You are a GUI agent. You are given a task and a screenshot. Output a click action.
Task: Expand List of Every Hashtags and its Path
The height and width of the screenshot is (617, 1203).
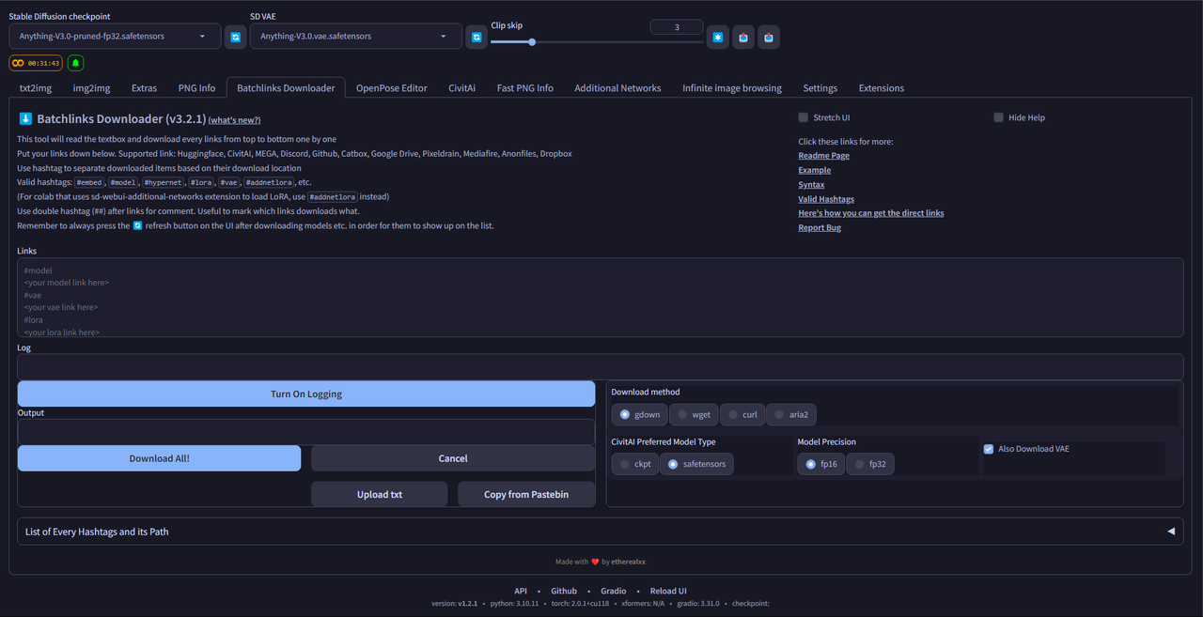601,532
